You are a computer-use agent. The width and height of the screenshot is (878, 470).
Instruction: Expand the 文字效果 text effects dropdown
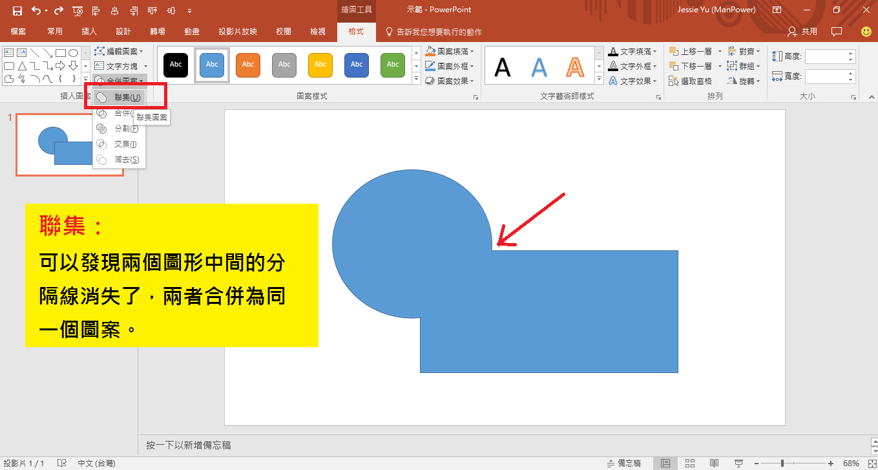click(654, 81)
